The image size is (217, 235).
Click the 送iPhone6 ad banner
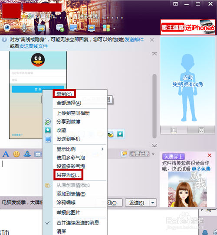point(188,27)
